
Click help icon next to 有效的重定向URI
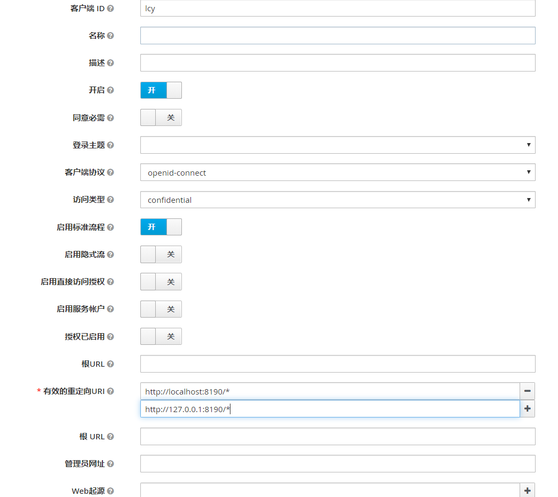click(x=110, y=391)
